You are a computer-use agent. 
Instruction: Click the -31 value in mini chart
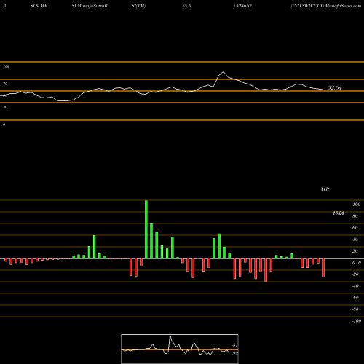(x=234, y=345)
